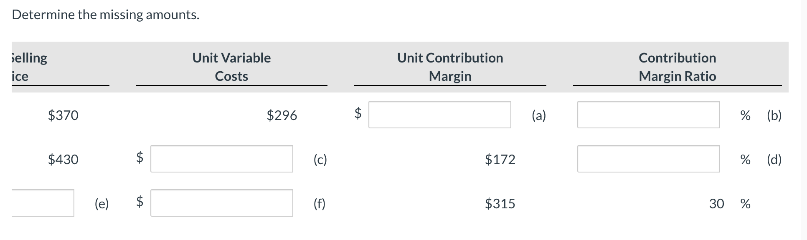Select the unit variable costs field (f)
Screen dimensions: 807x240
tap(221, 203)
